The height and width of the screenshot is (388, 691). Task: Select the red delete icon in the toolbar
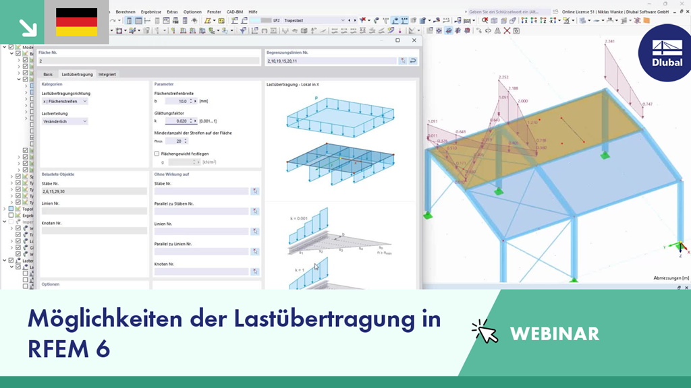click(506, 30)
